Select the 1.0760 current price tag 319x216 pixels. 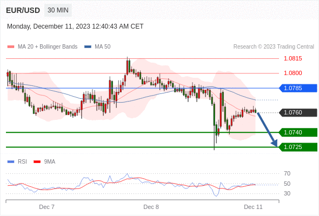click(x=298, y=112)
